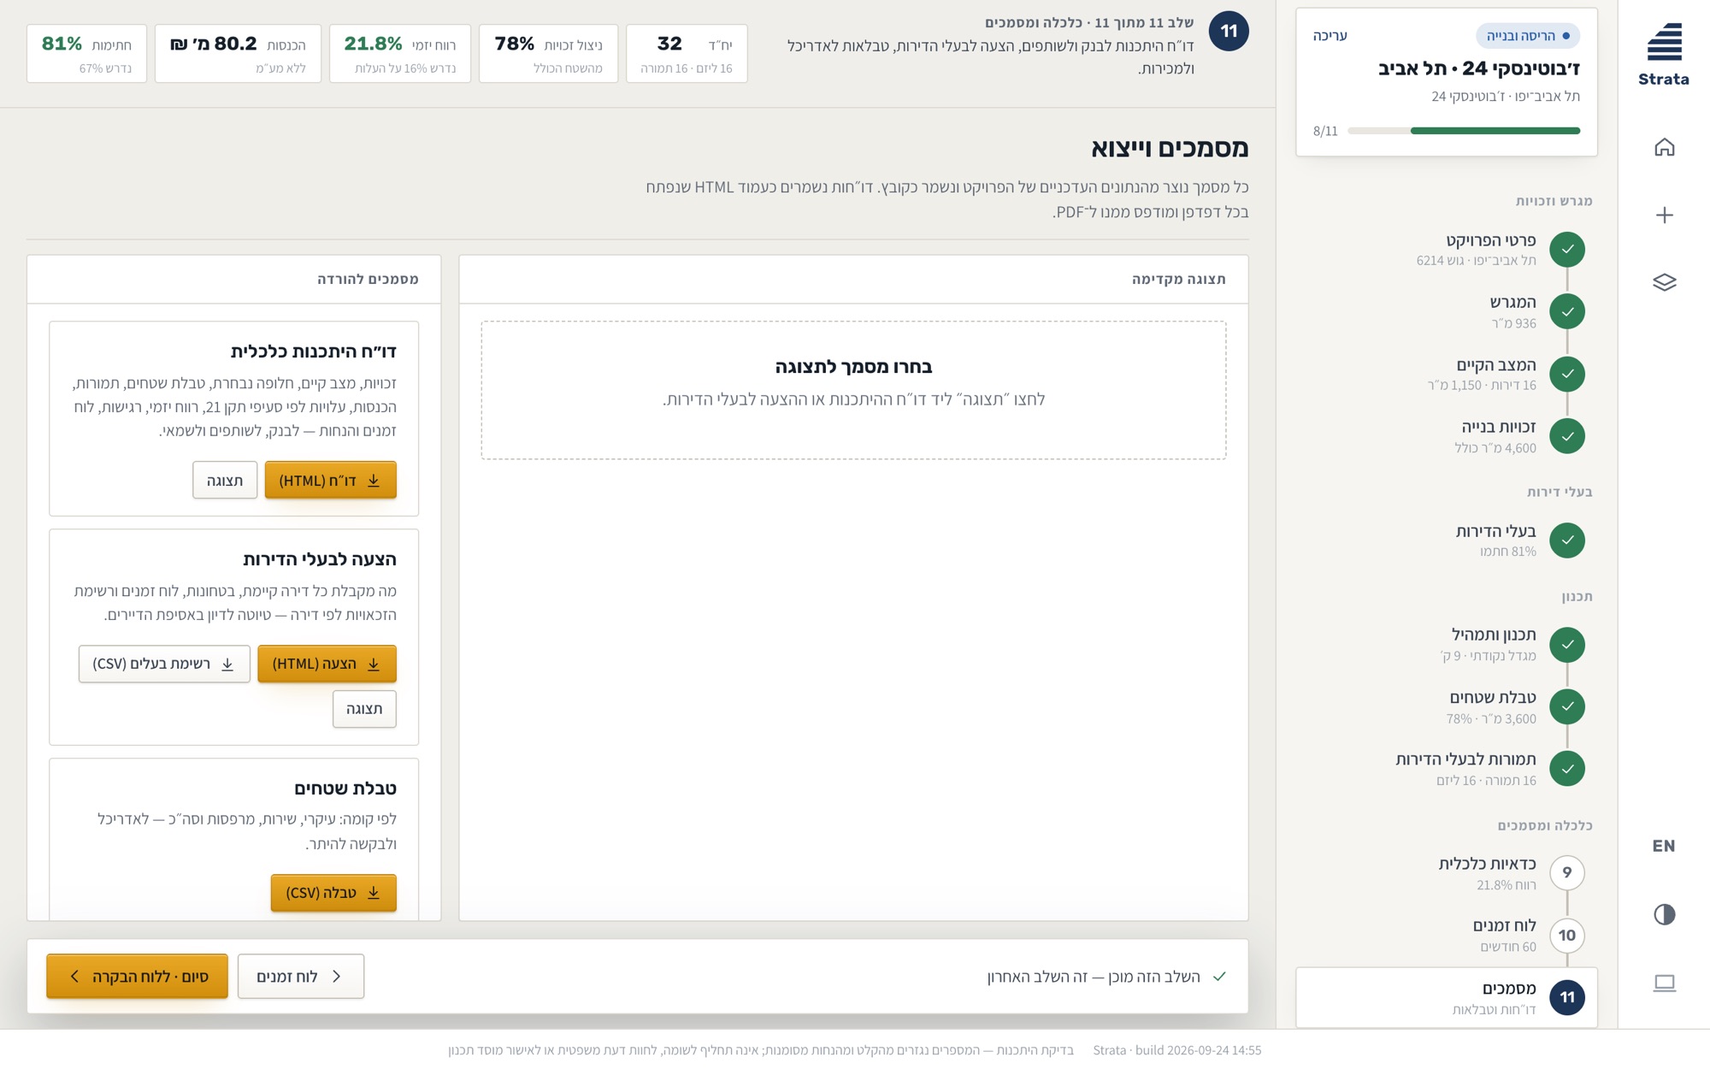Screen dimensions: 1710x1069
Task: Select step 11 מסמכים in sidebar
Action: 1447,997
